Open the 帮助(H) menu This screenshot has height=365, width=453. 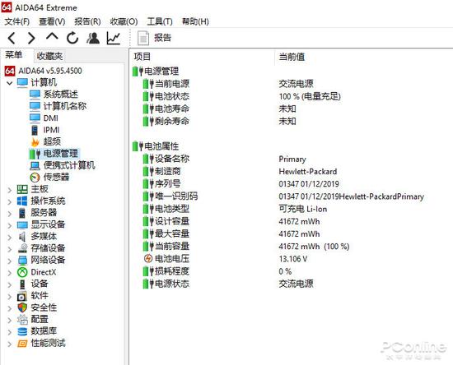click(x=195, y=21)
